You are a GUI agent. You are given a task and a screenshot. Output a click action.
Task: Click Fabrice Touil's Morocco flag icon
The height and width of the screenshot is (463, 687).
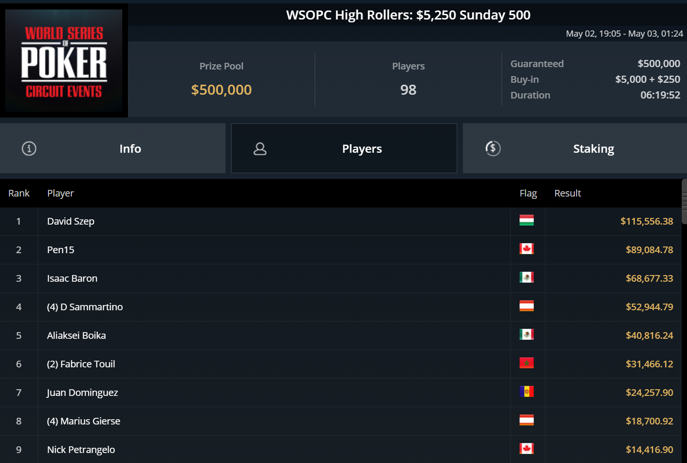tap(526, 363)
